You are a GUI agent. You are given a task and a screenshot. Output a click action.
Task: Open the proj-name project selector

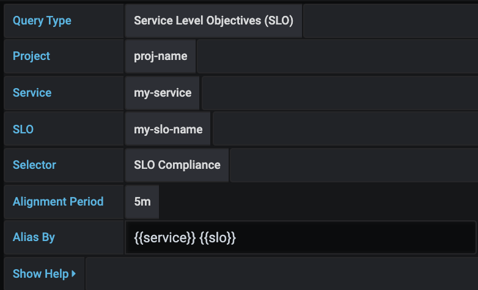point(160,56)
